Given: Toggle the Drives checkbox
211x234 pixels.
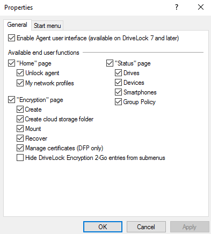Looking at the screenshot, I should pyautogui.click(x=118, y=73).
